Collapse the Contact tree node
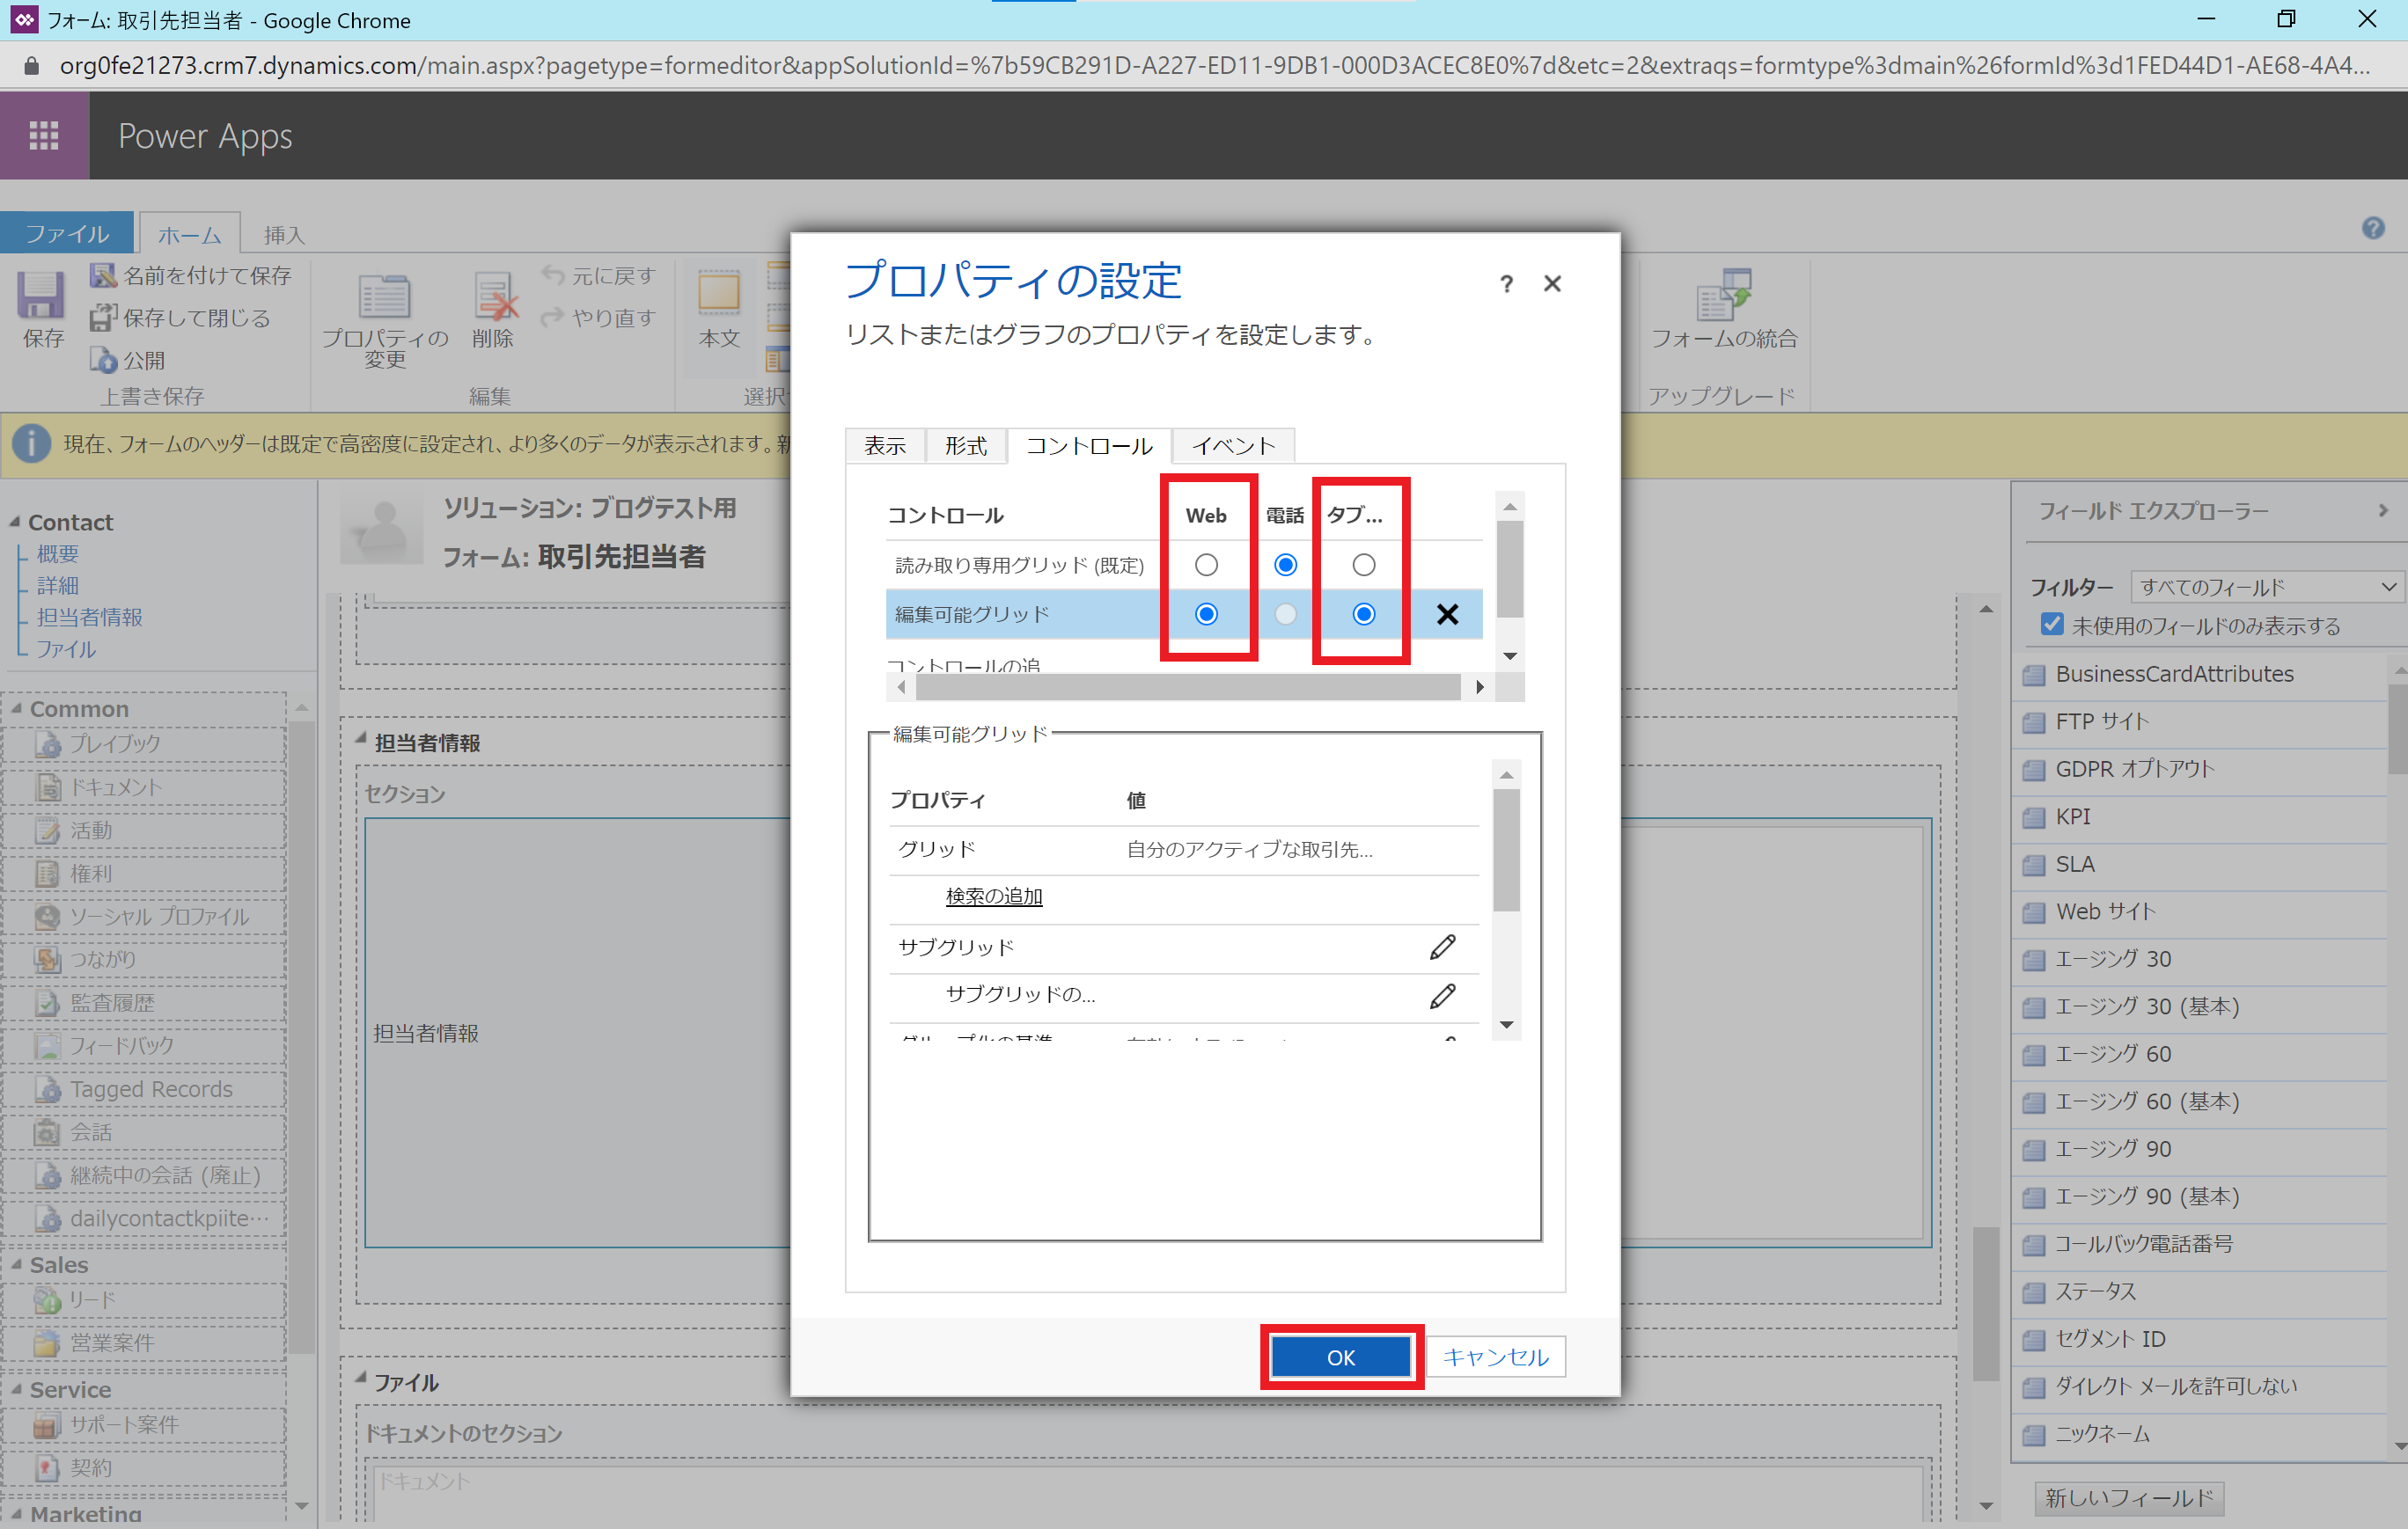This screenshot has height=1529, width=2408. pyautogui.click(x=15, y=522)
